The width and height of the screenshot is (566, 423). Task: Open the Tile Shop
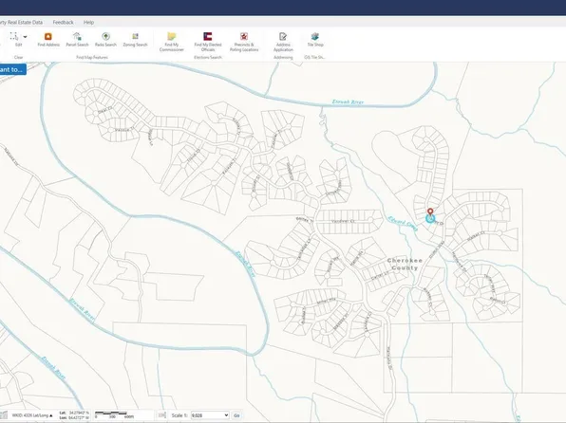[315, 39]
